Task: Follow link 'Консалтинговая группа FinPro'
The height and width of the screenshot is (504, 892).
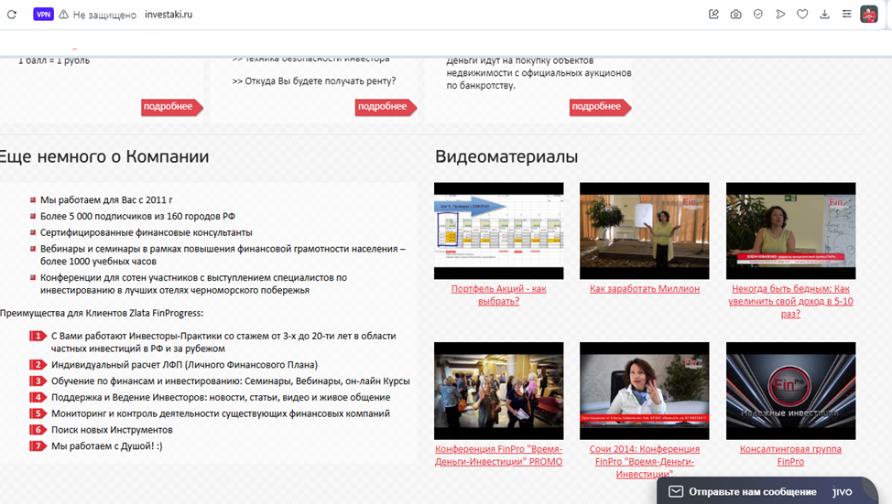Action: click(x=790, y=456)
